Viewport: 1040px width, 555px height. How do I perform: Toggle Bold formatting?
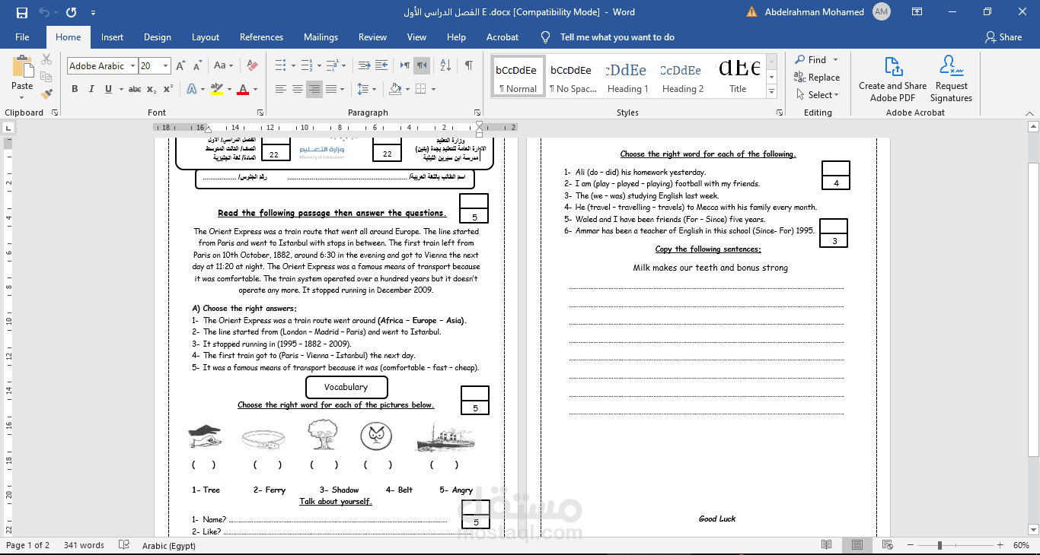75,89
